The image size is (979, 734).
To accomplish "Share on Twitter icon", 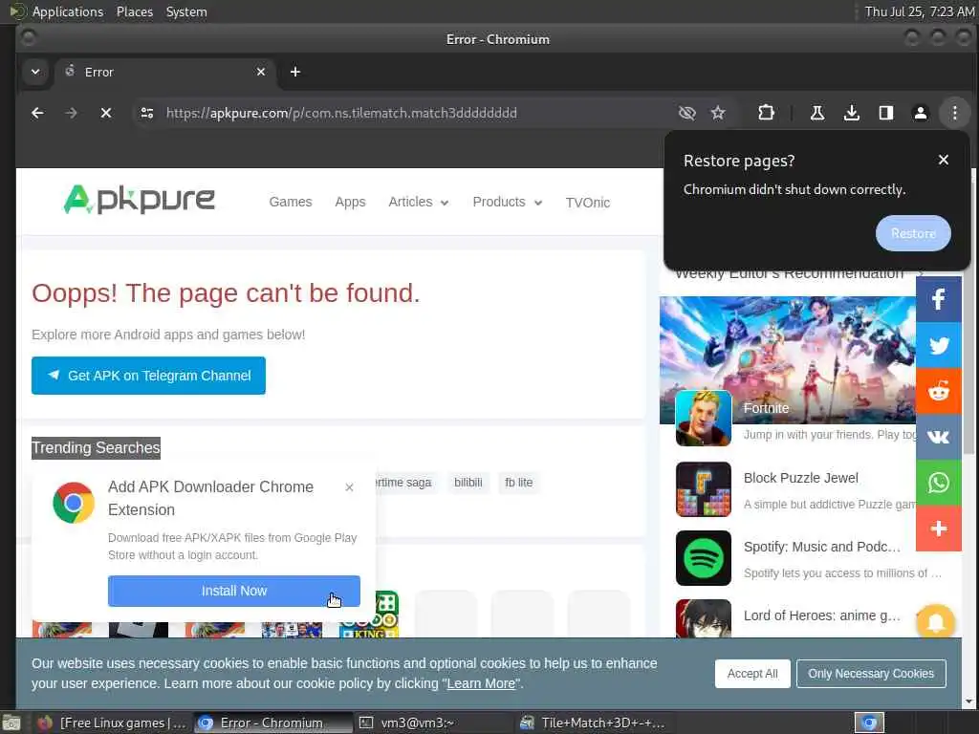I will [939, 345].
